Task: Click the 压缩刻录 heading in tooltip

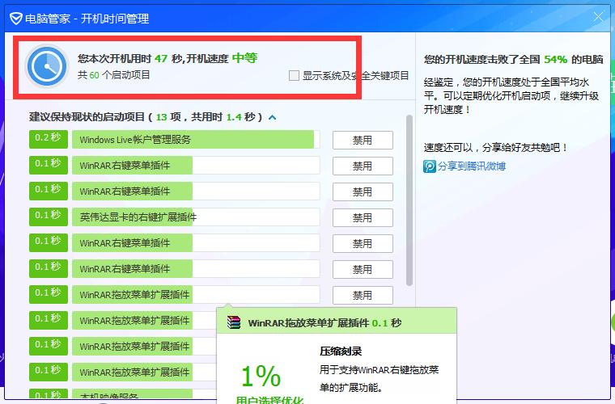Action: pos(341,351)
